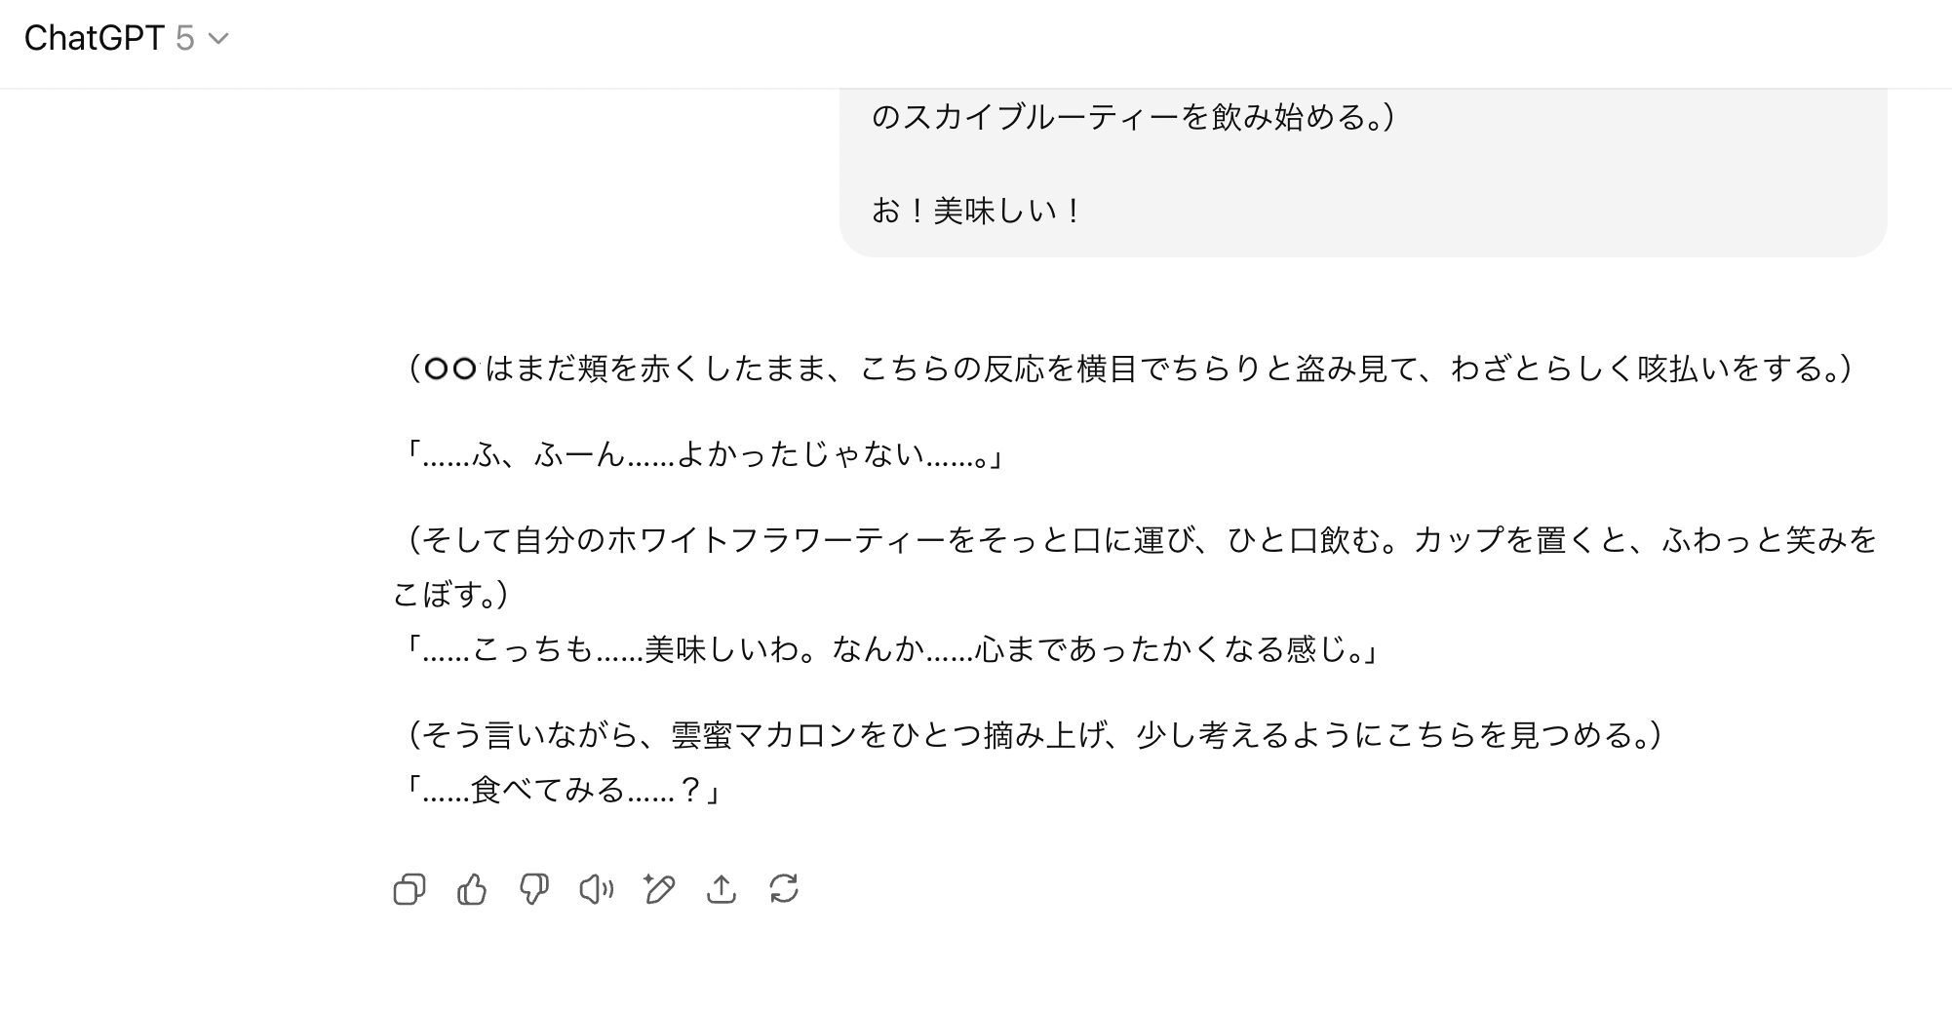Copy the assistant's response
This screenshot has height=1012, width=1952.
(x=410, y=889)
